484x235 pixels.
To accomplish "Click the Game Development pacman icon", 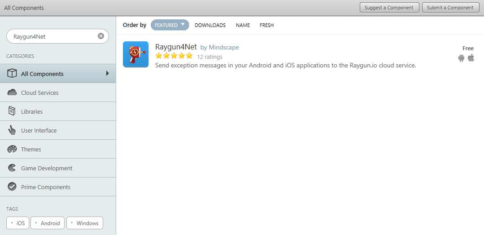I will pos(12,168).
